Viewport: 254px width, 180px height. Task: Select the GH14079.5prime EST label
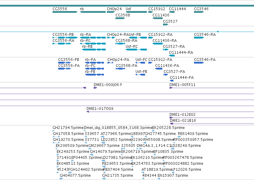(105, 152)
